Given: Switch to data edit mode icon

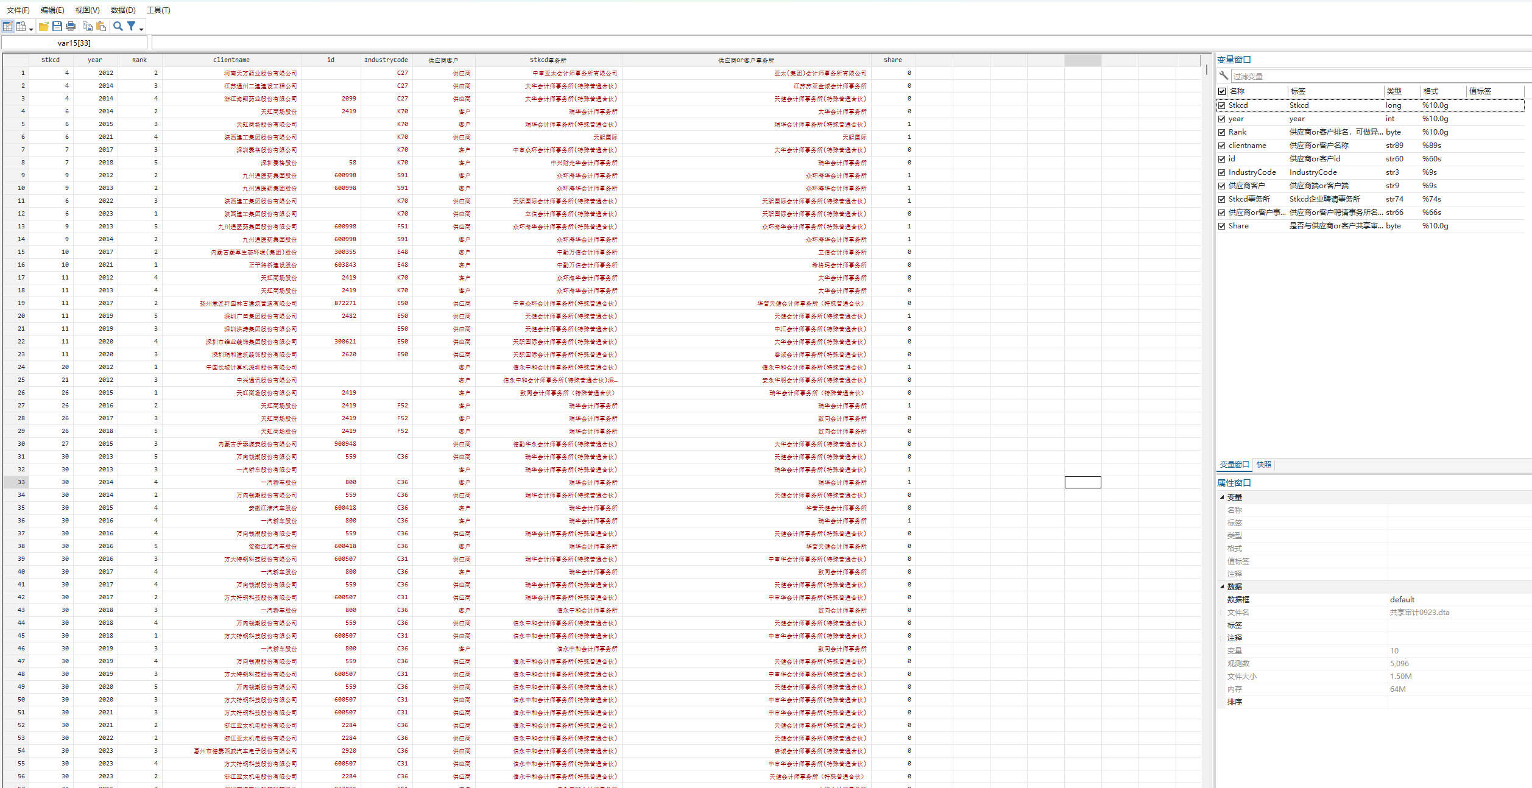Looking at the screenshot, I should 7,26.
